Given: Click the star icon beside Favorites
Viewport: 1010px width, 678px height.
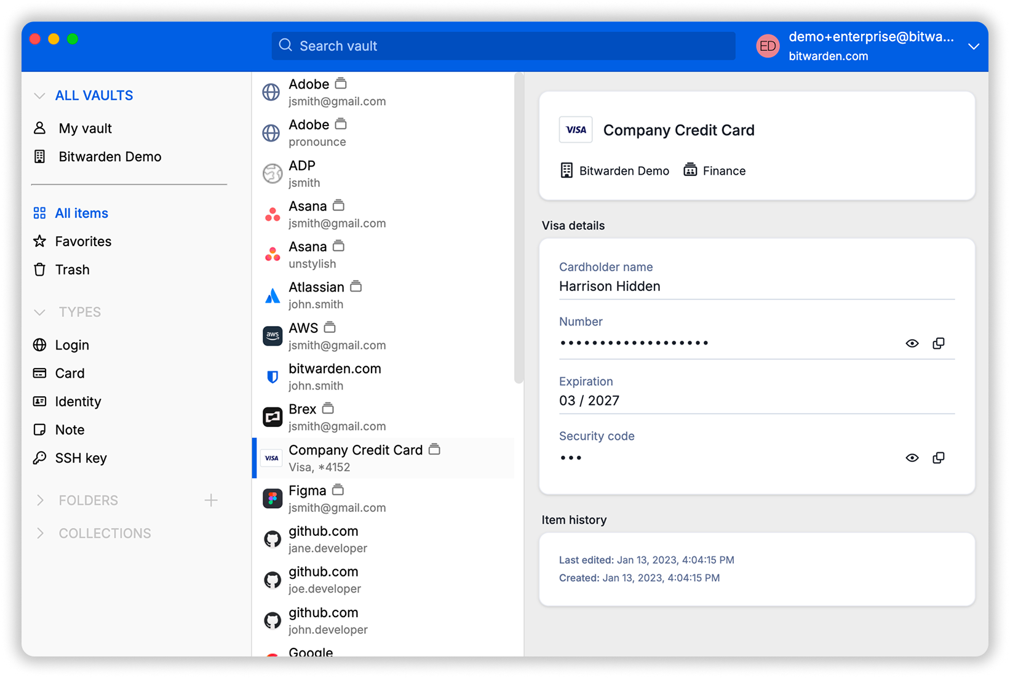Looking at the screenshot, I should click(39, 241).
